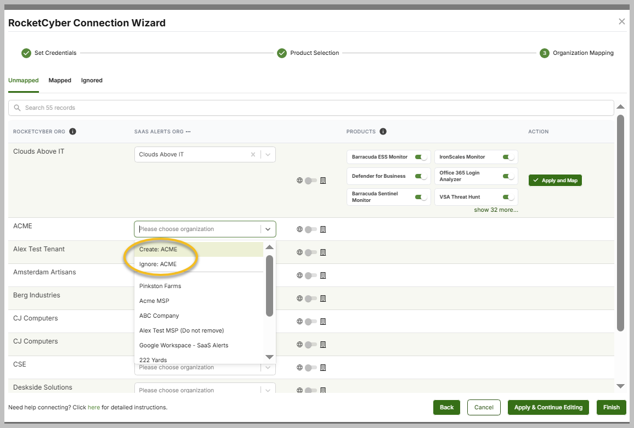Screen dimensions: 634x428
Task: Choose ABC Company in the dropdown list
Action: 199,316
